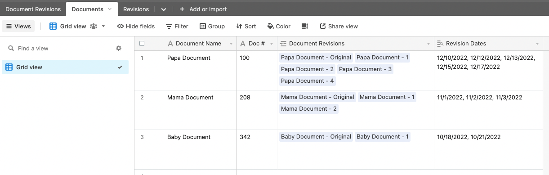Expand the table list chevron beside Revisions

[x=163, y=9]
